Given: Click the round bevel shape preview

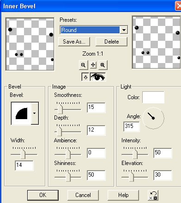Looking at the screenshot, I should (x=21, y=114).
